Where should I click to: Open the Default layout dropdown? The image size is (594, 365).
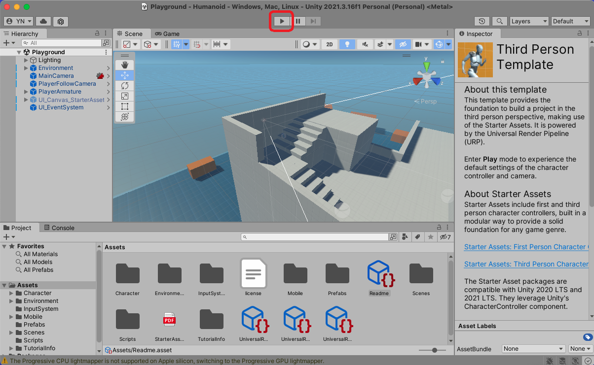pyautogui.click(x=570, y=21)
